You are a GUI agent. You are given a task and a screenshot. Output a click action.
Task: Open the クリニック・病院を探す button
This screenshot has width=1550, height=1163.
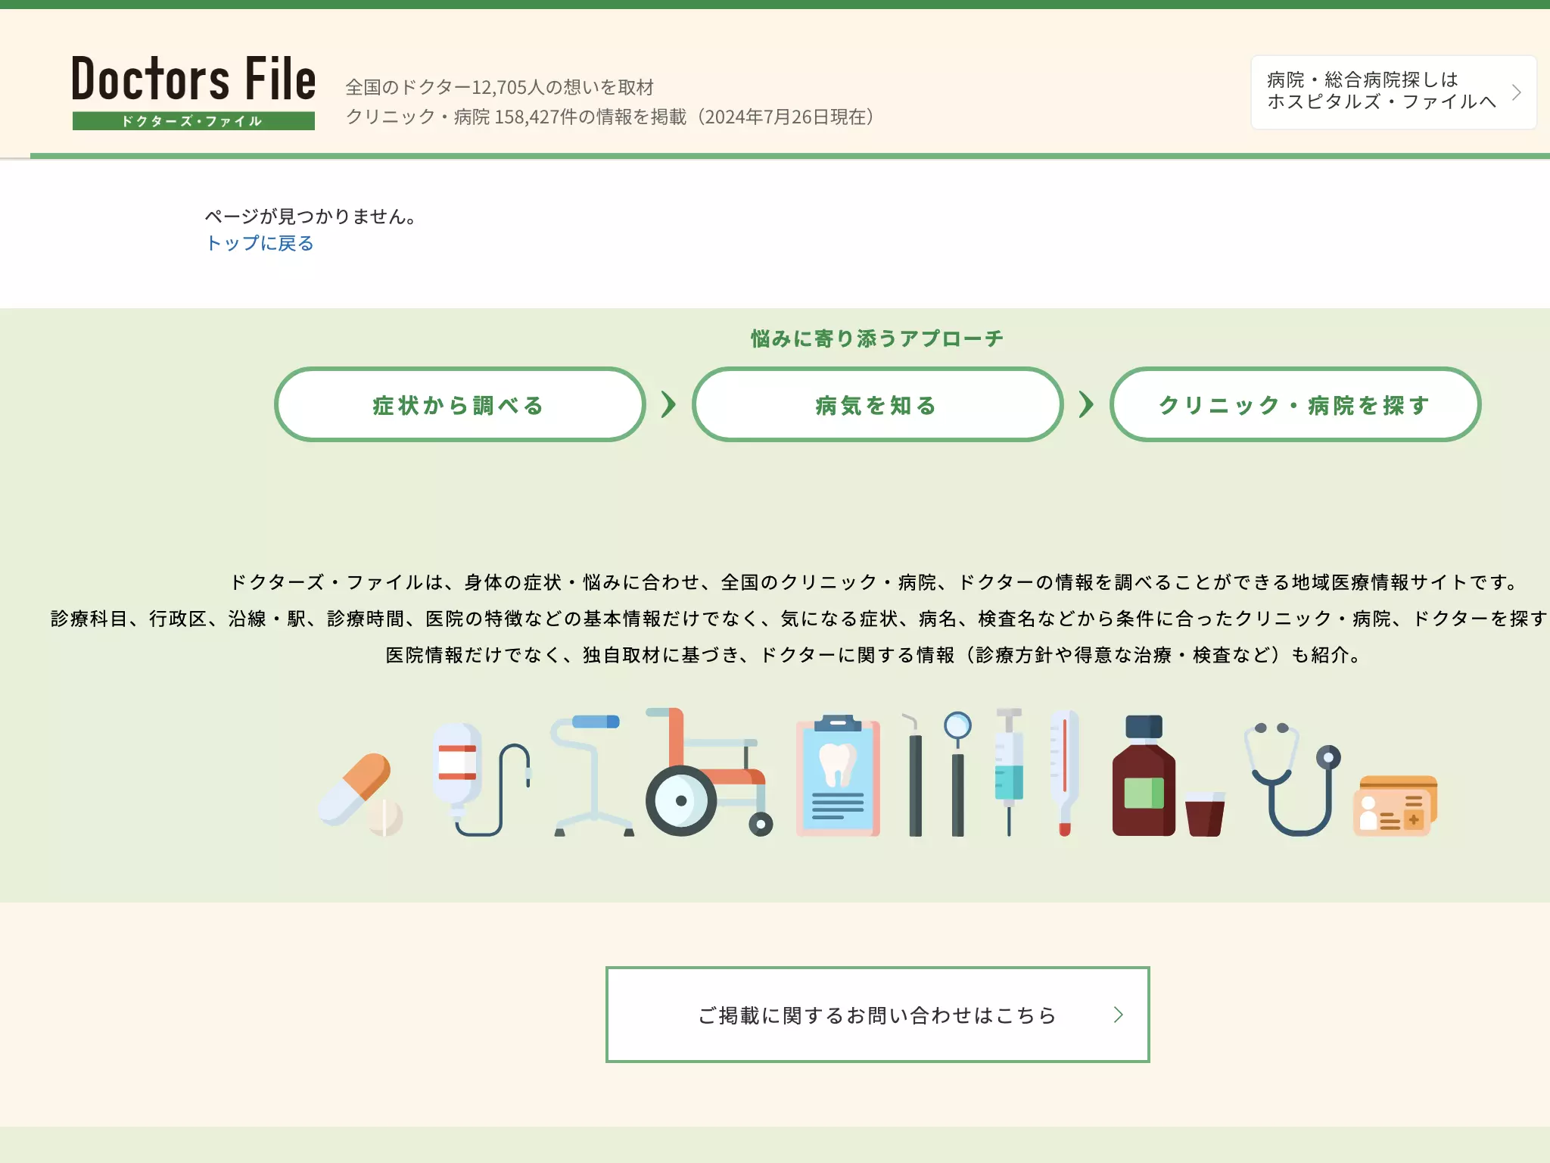(1295, 404)
